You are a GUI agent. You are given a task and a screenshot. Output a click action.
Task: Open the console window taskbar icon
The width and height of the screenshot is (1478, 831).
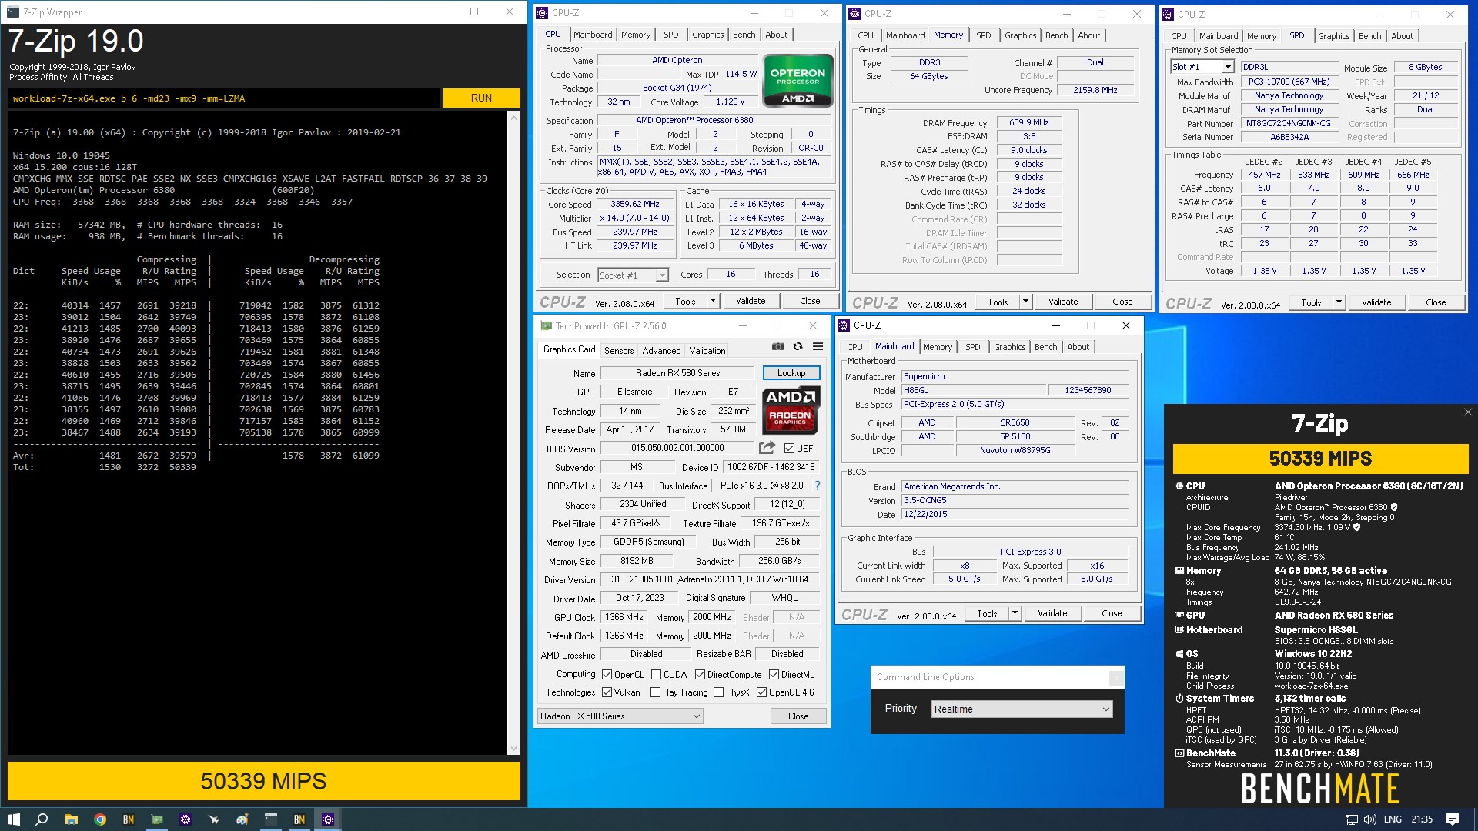pyautogui.click(x=271, y=819)
